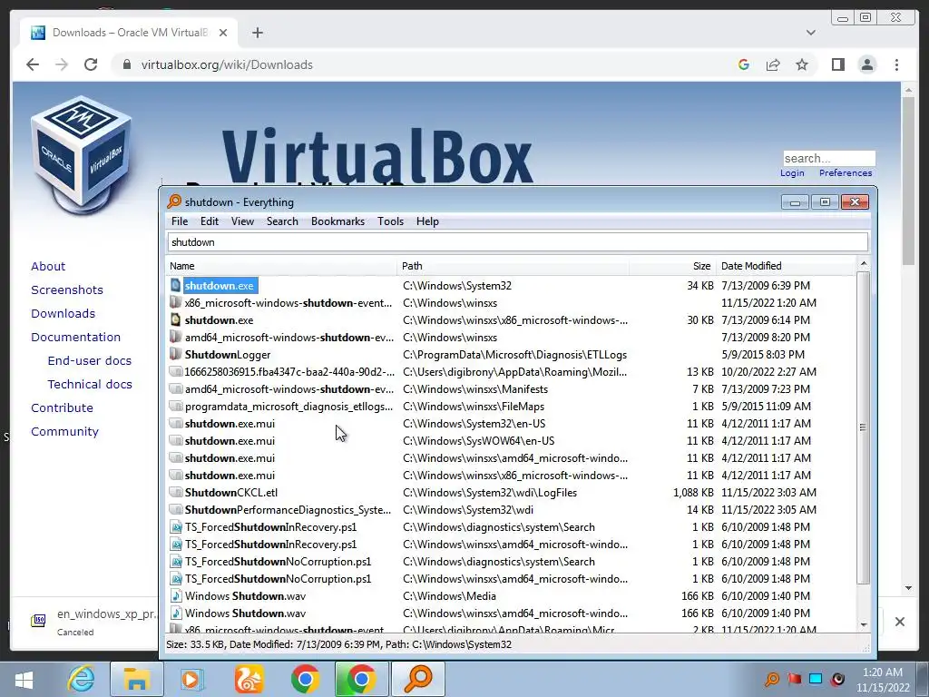The image size is (929, 697).
Task: Open the Contribute link in sidebar
Action: 63,407
